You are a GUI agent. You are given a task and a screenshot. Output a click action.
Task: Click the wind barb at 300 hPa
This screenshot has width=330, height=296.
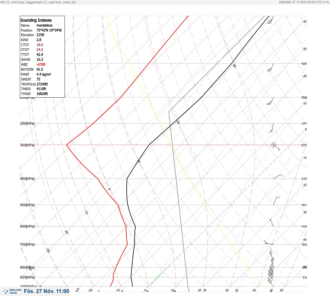pos(275,146)
